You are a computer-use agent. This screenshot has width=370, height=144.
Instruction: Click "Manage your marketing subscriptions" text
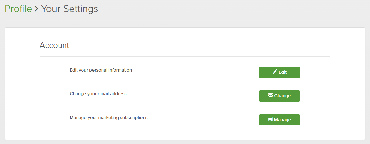point(108,118)
